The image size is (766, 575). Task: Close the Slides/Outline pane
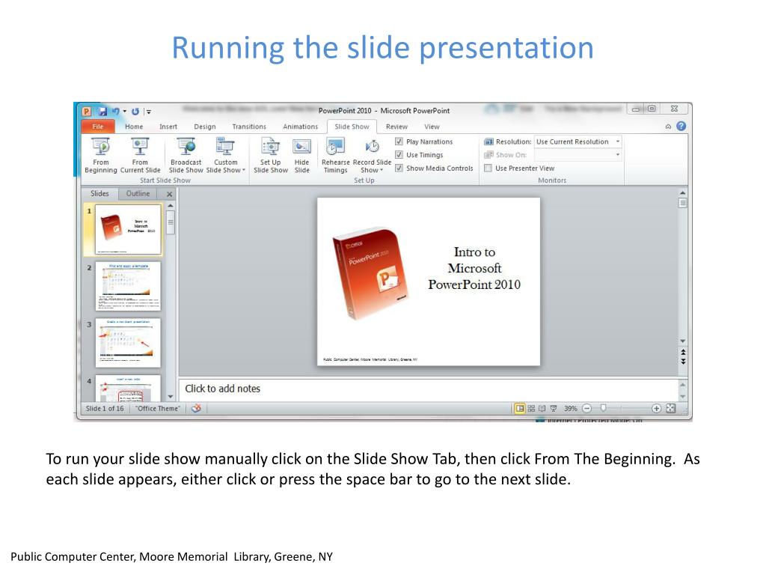coord(169,194)
